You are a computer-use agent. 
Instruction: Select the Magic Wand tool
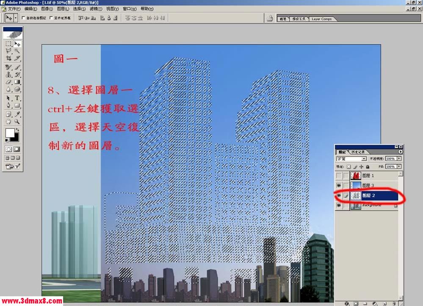tap(17, 50)
